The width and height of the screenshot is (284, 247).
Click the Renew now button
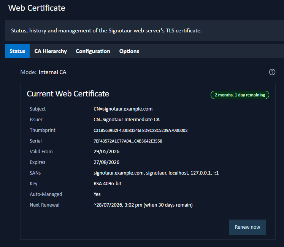[248, 227]
